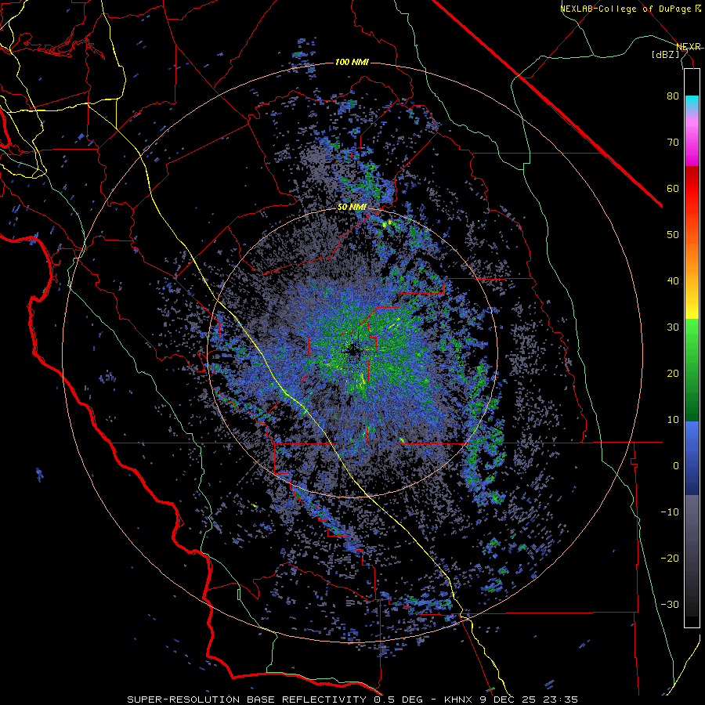Click the 100 NMI range ring label
The height and width of the screenshot is (705, 705).
point(351,62)
